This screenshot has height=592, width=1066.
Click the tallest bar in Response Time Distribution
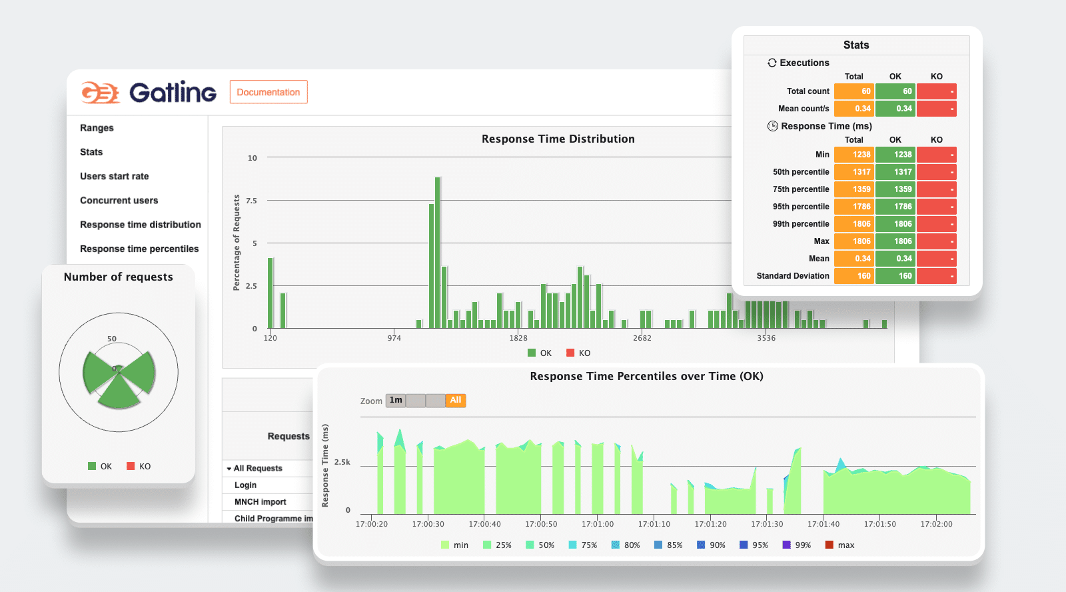coord(438,253)
